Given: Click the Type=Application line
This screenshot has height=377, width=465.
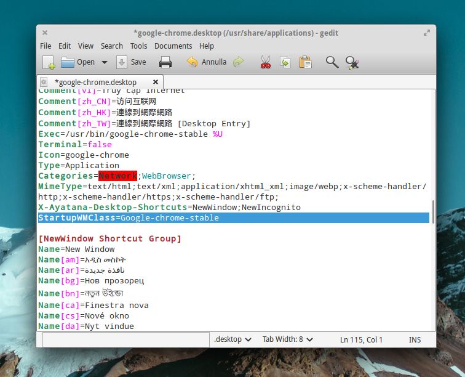Looking at the screenshot, I should pyautogui.click(x=79, y=165).
